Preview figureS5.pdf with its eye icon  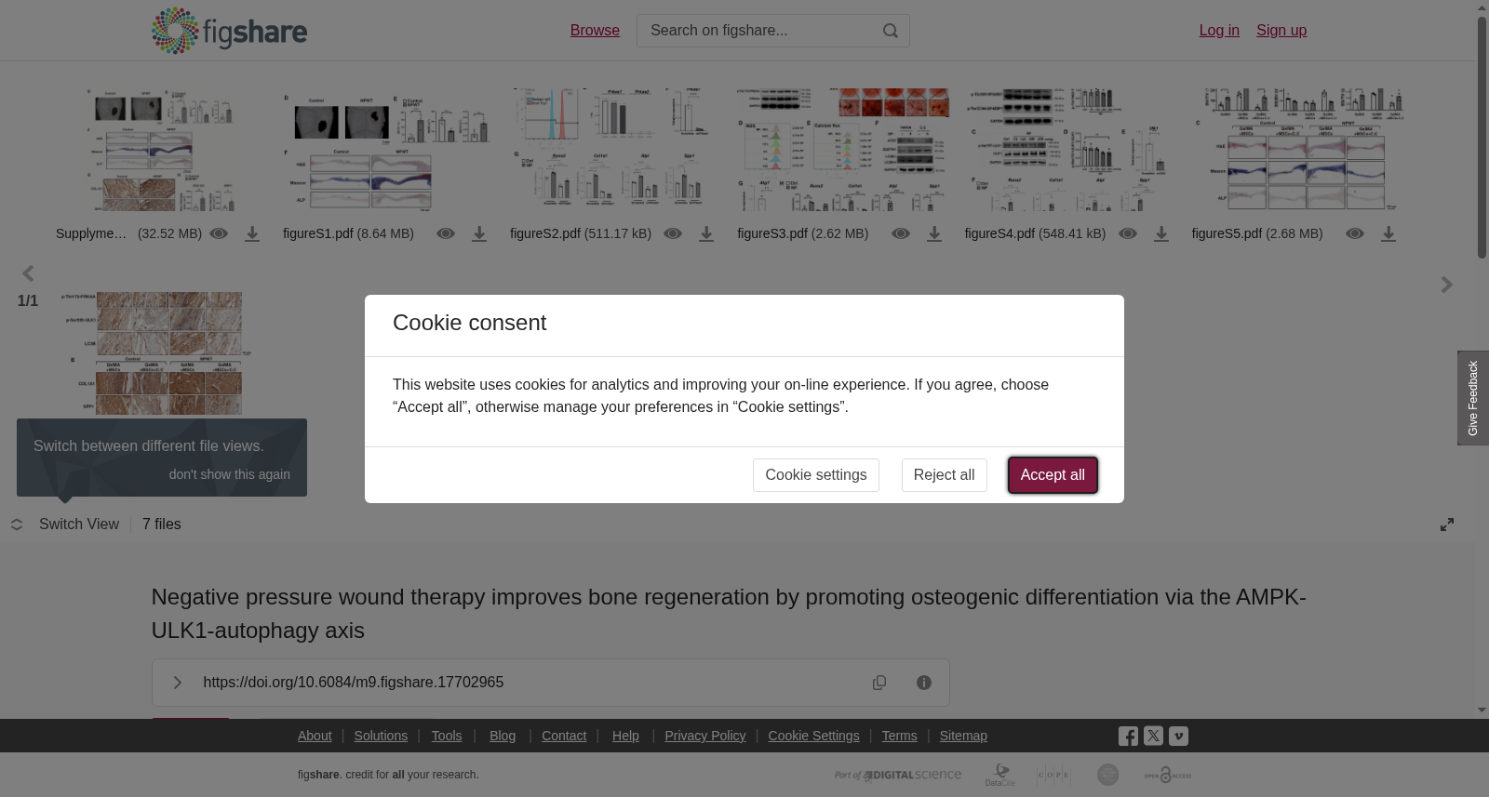[1355, 233]
